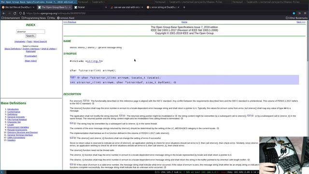Select the Shell & Utilities volume link
Screen dimensions: 309x174
coord(48,49)
